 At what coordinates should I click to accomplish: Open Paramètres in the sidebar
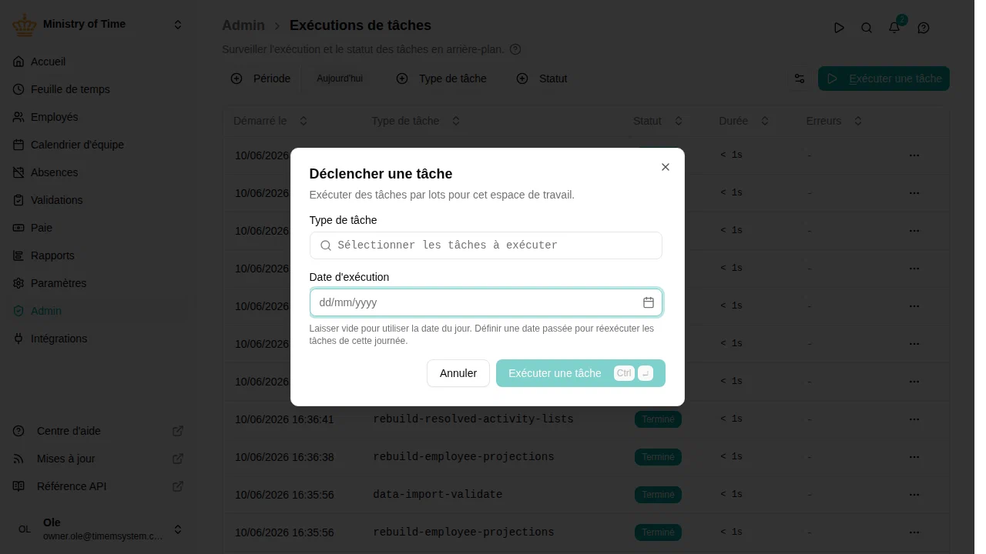tap(99, 283)
